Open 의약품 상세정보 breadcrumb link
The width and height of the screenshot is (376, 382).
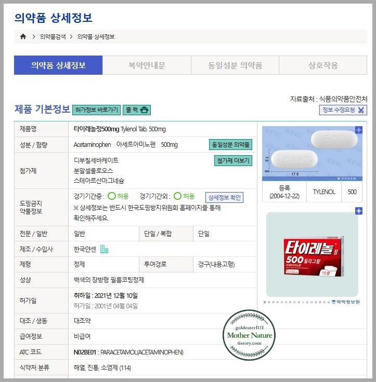[96, 36]
